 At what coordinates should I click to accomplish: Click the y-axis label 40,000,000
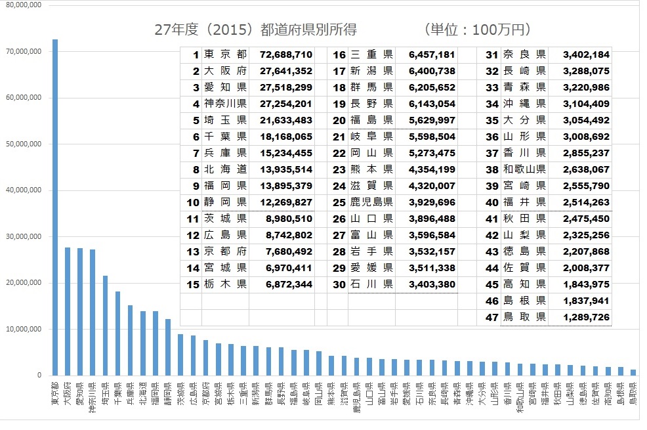point(24,190)
